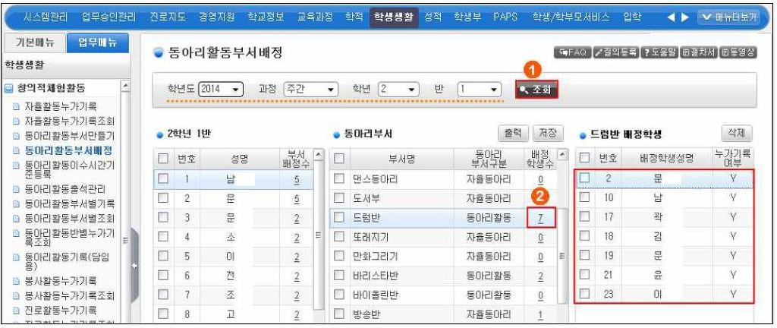The height and width of the screenshot is (328, 777).
Task: Open the 도움말 help button
Action: click(658, 52)
